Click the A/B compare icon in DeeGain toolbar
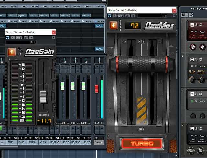207x158 pixels. [26, 38]
